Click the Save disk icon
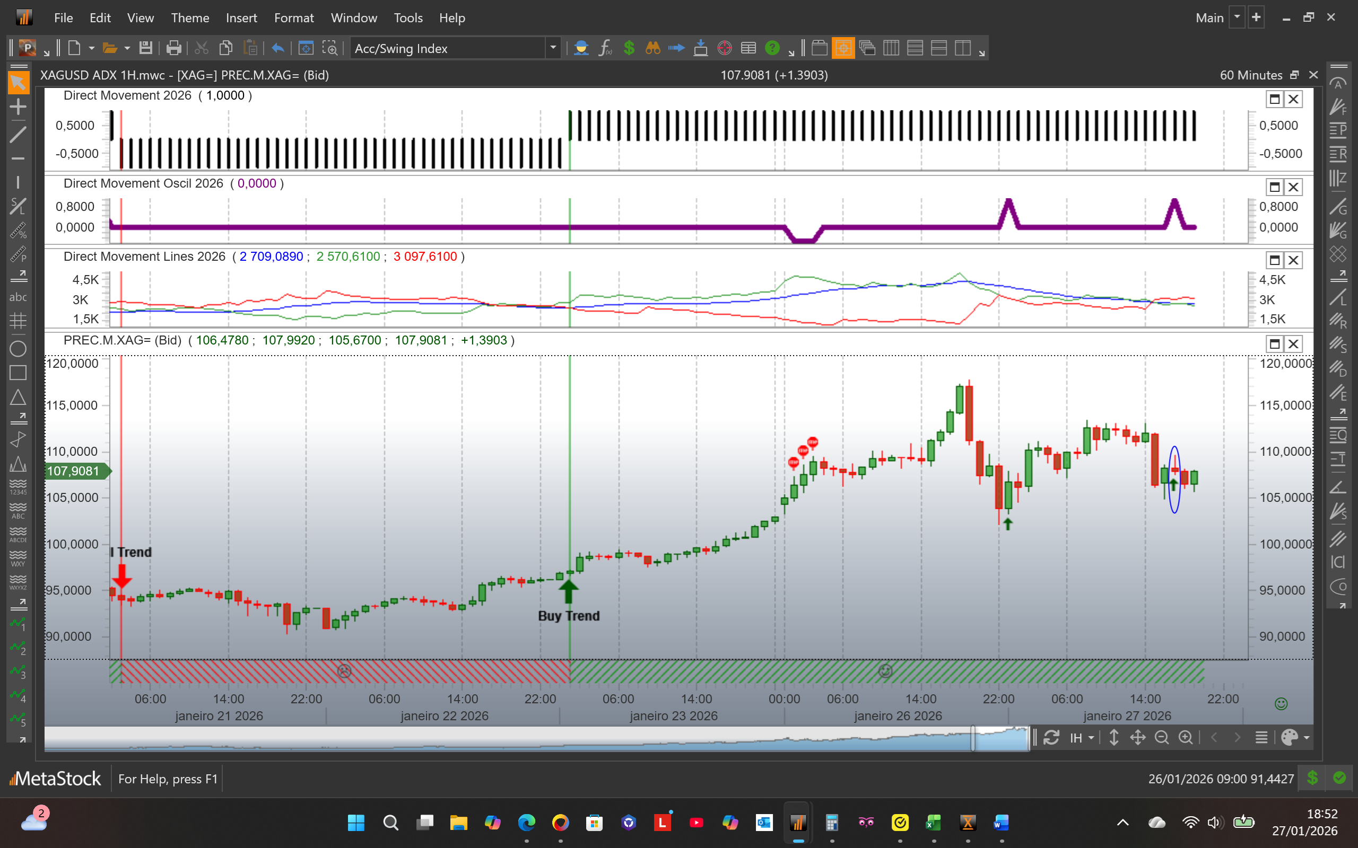 [146, 48]
